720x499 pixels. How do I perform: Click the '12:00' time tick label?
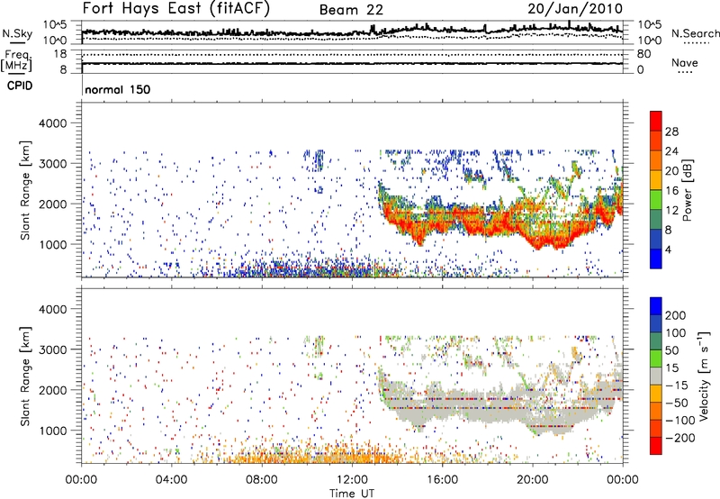point(352,480)
